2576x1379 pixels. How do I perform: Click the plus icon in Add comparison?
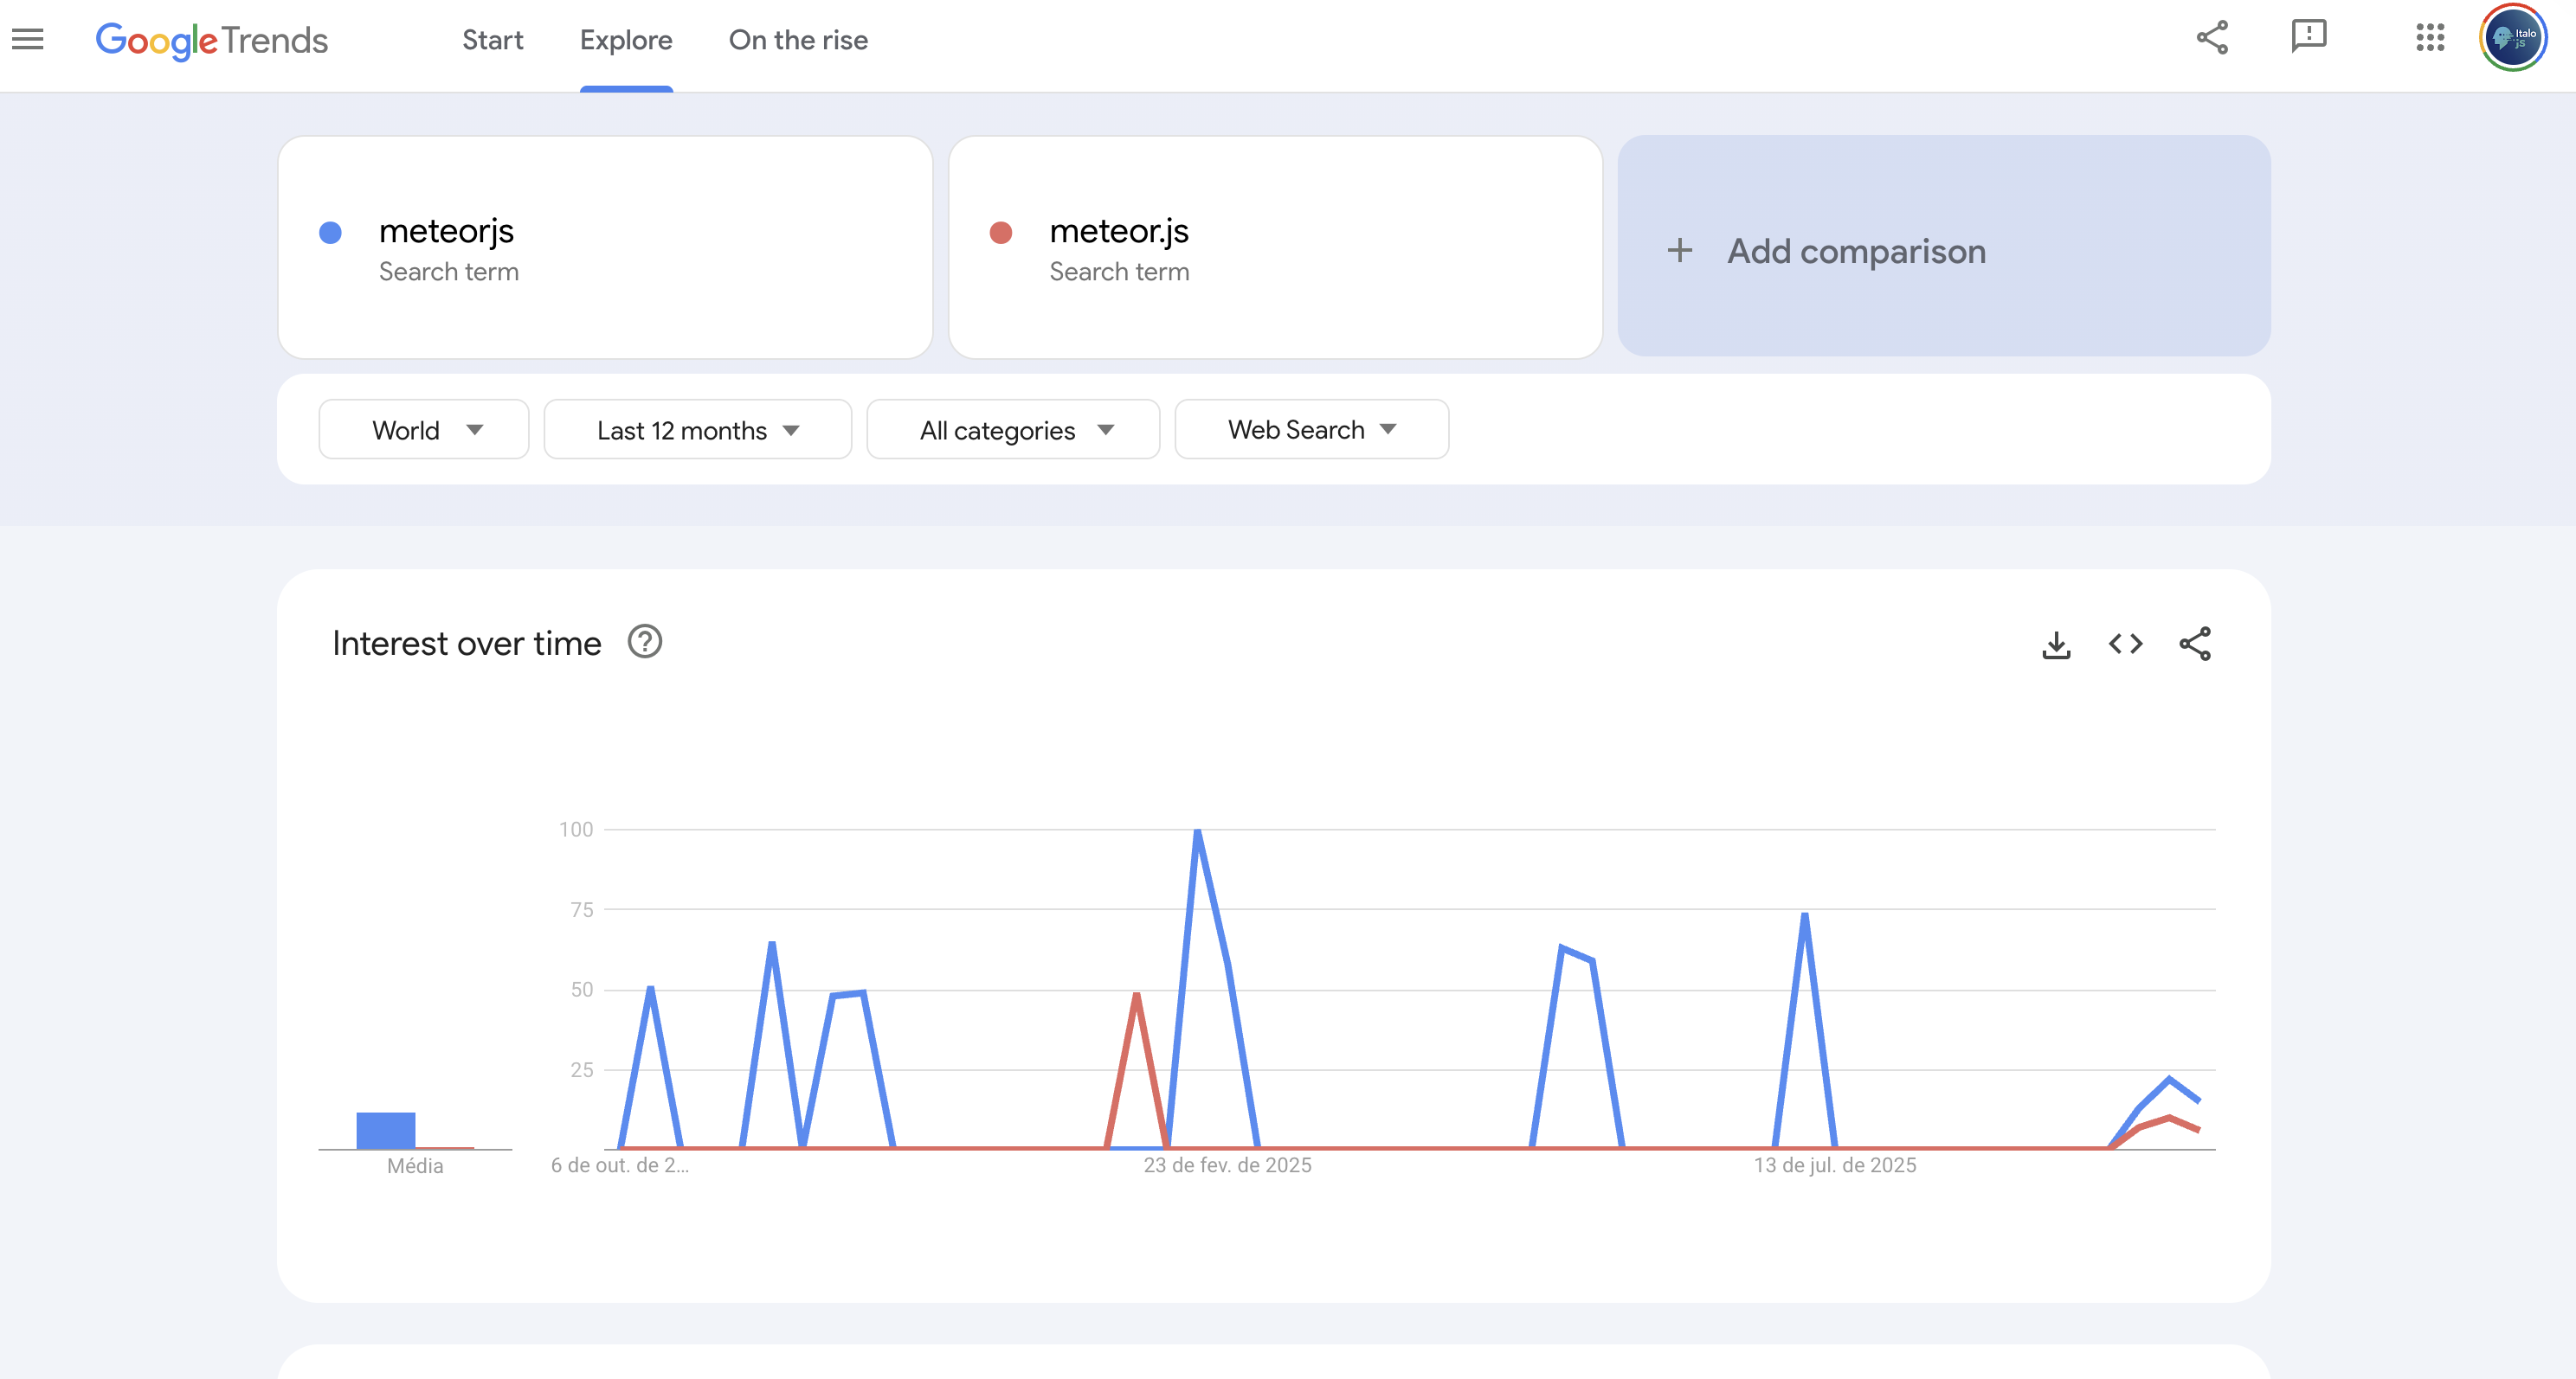pos(1680,251)
